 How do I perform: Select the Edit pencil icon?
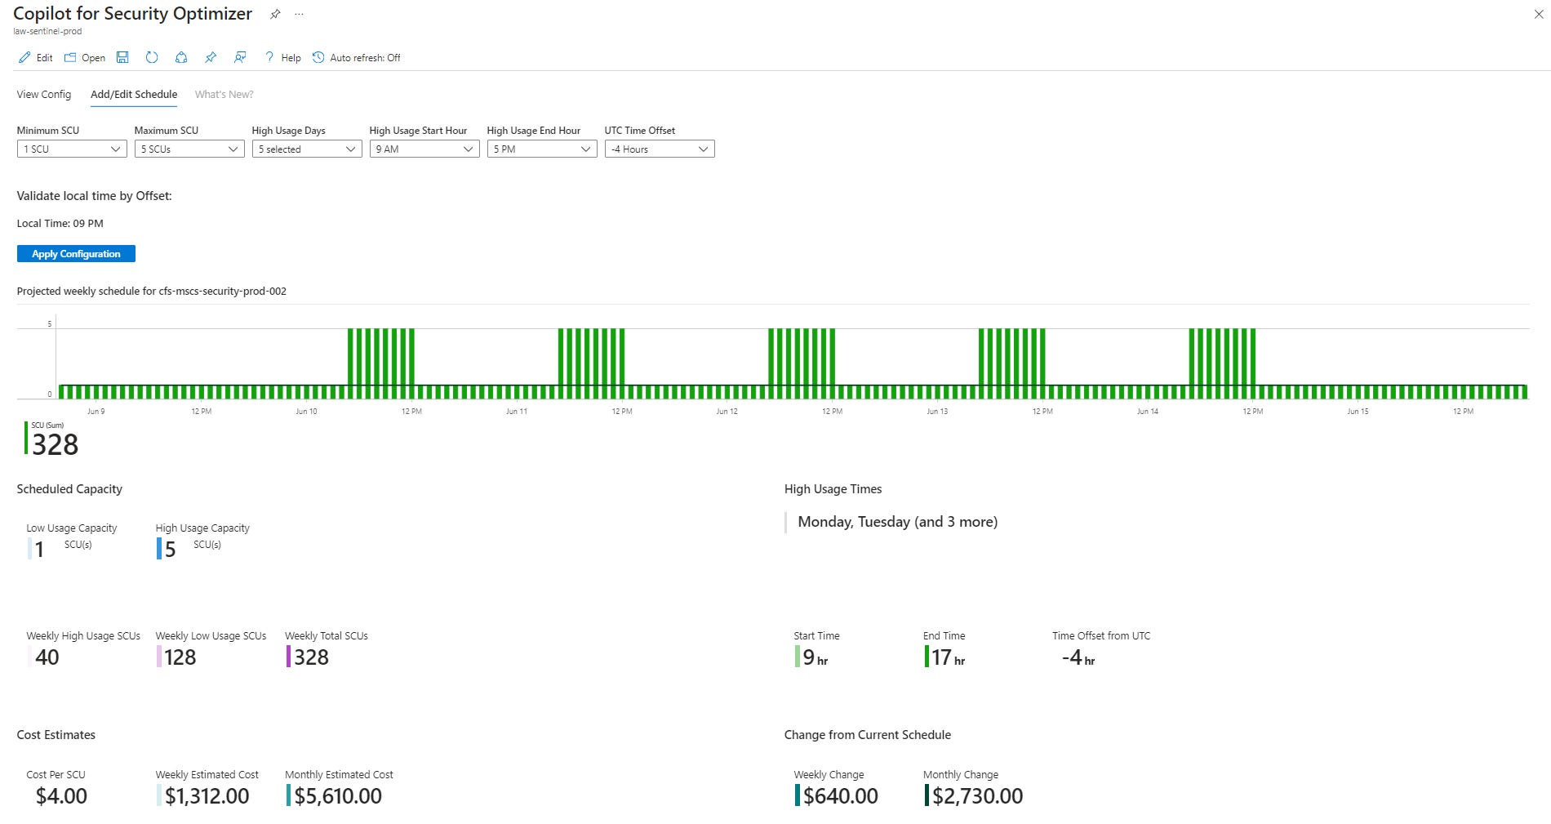click(x=24, y=57)
